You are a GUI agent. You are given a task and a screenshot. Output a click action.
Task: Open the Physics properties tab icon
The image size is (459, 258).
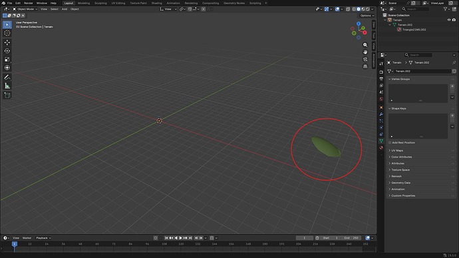point(381,128)
